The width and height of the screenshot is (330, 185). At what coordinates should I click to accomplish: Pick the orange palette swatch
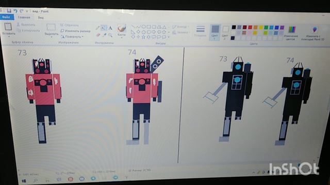256,27
